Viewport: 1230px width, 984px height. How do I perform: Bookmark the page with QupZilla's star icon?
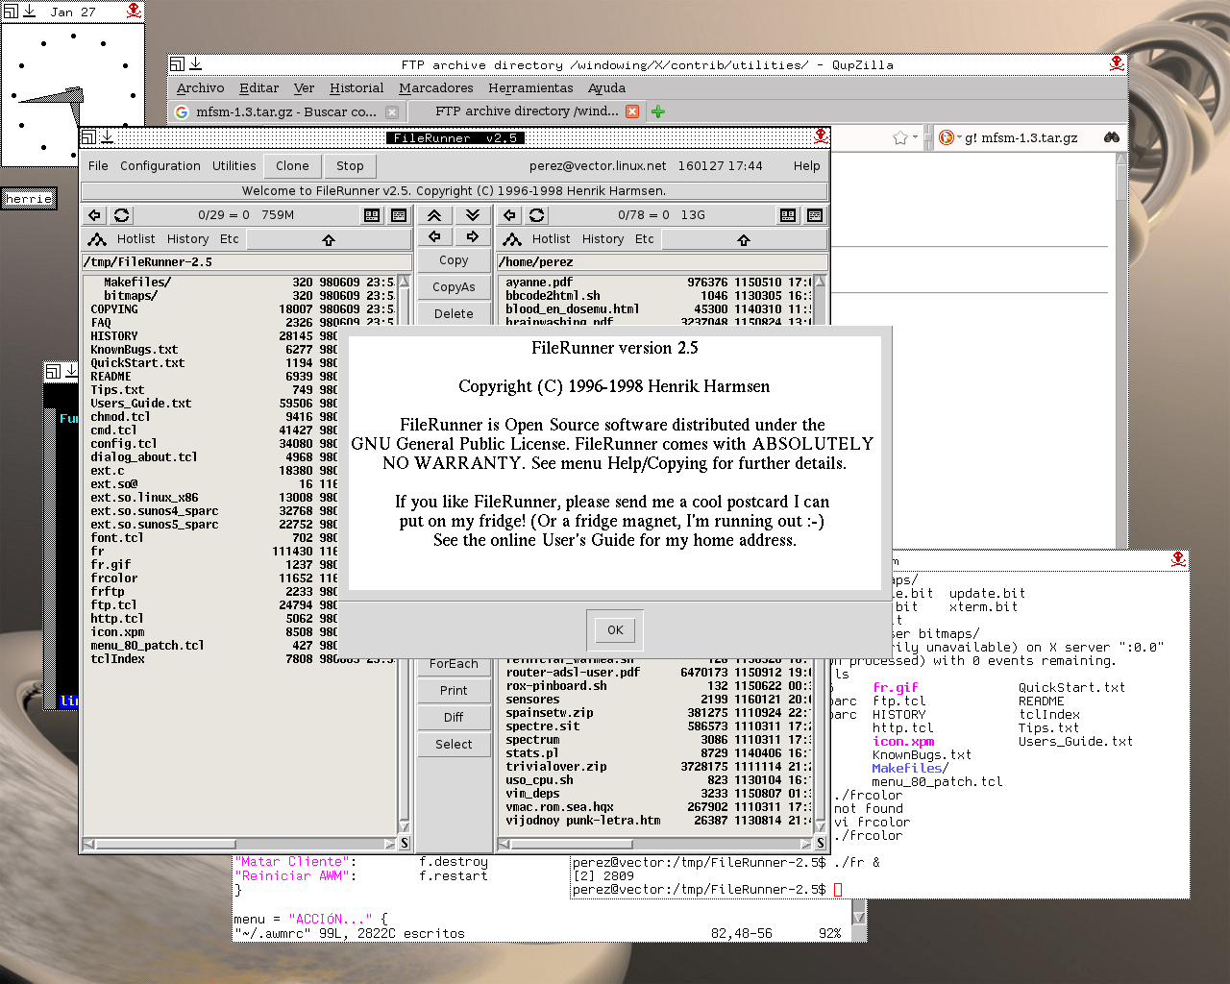pos(900,138)
